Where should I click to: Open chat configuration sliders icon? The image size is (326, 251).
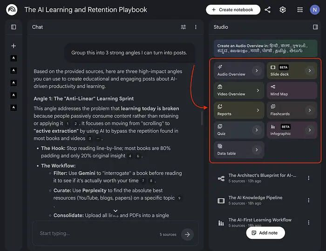coord(183,27)
